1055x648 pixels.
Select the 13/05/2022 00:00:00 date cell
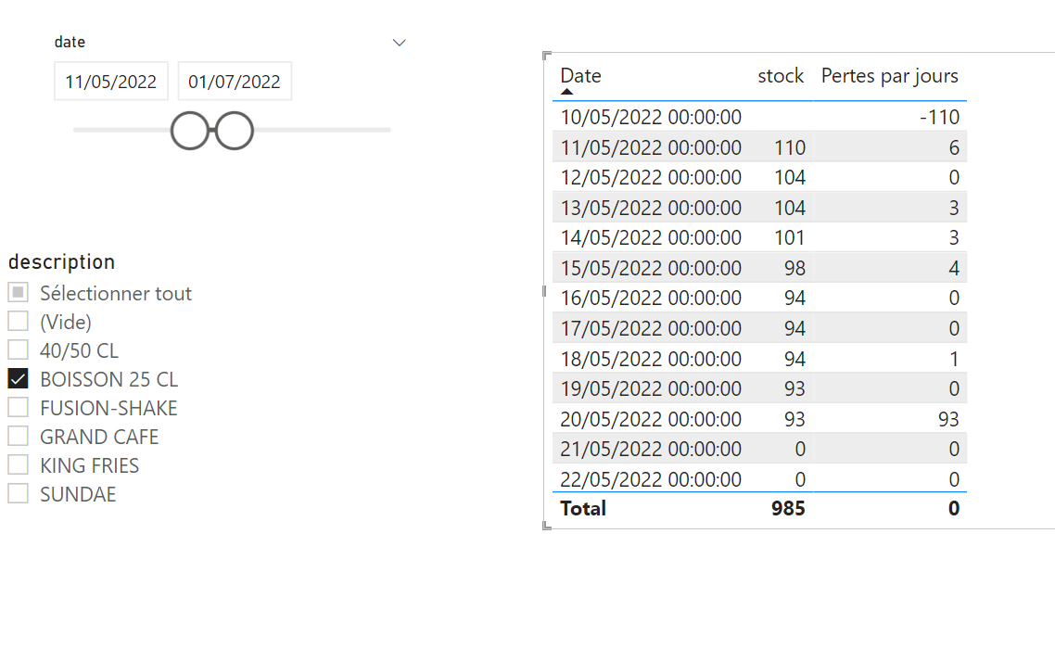[651, 208]
